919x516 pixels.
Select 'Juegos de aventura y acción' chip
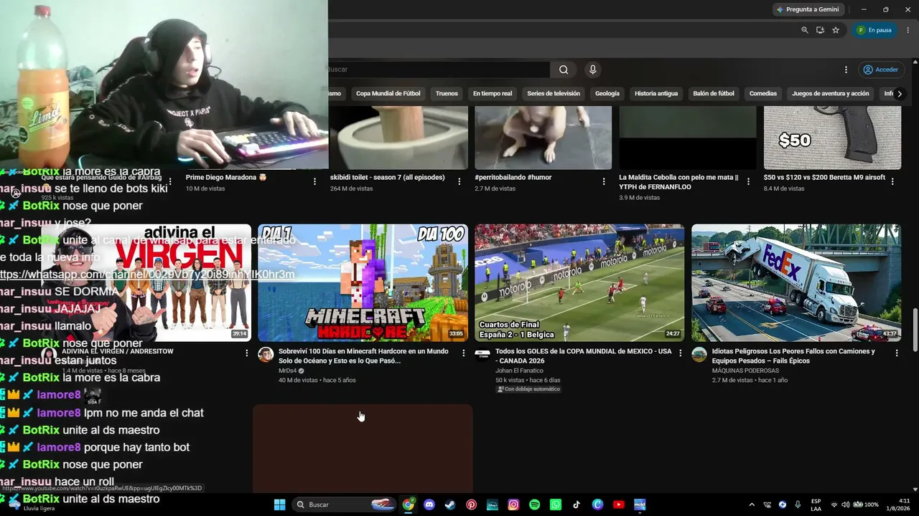click(831, 93)
